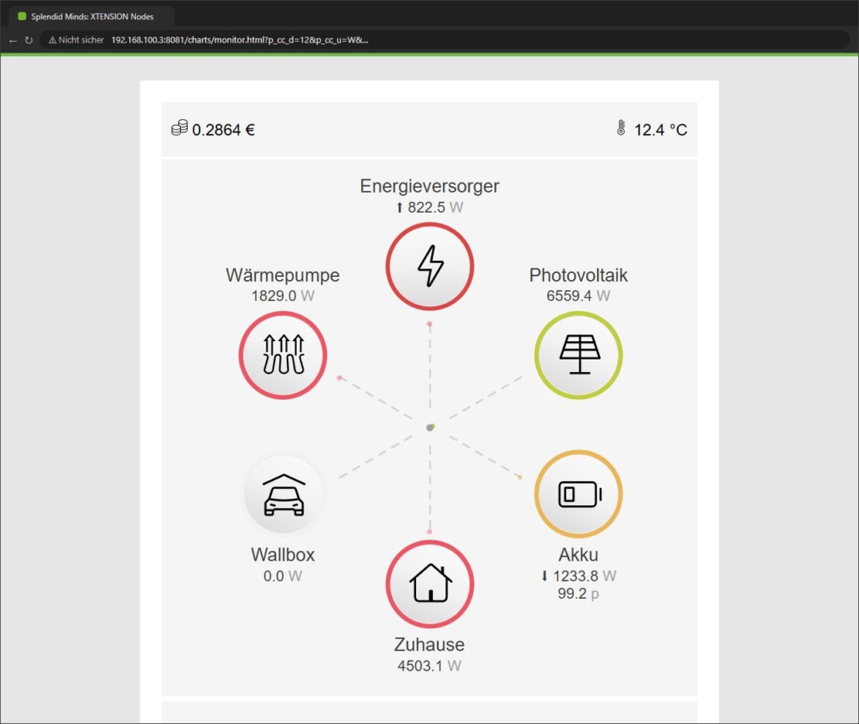Focus the URL address bar
The width and height of the screenshot is (859, 724).
[x=444, y=40]
